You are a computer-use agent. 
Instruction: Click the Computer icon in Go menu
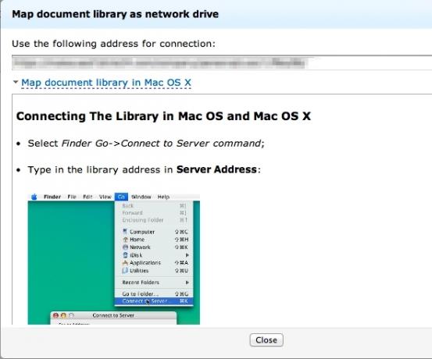[x=125, y=232]
